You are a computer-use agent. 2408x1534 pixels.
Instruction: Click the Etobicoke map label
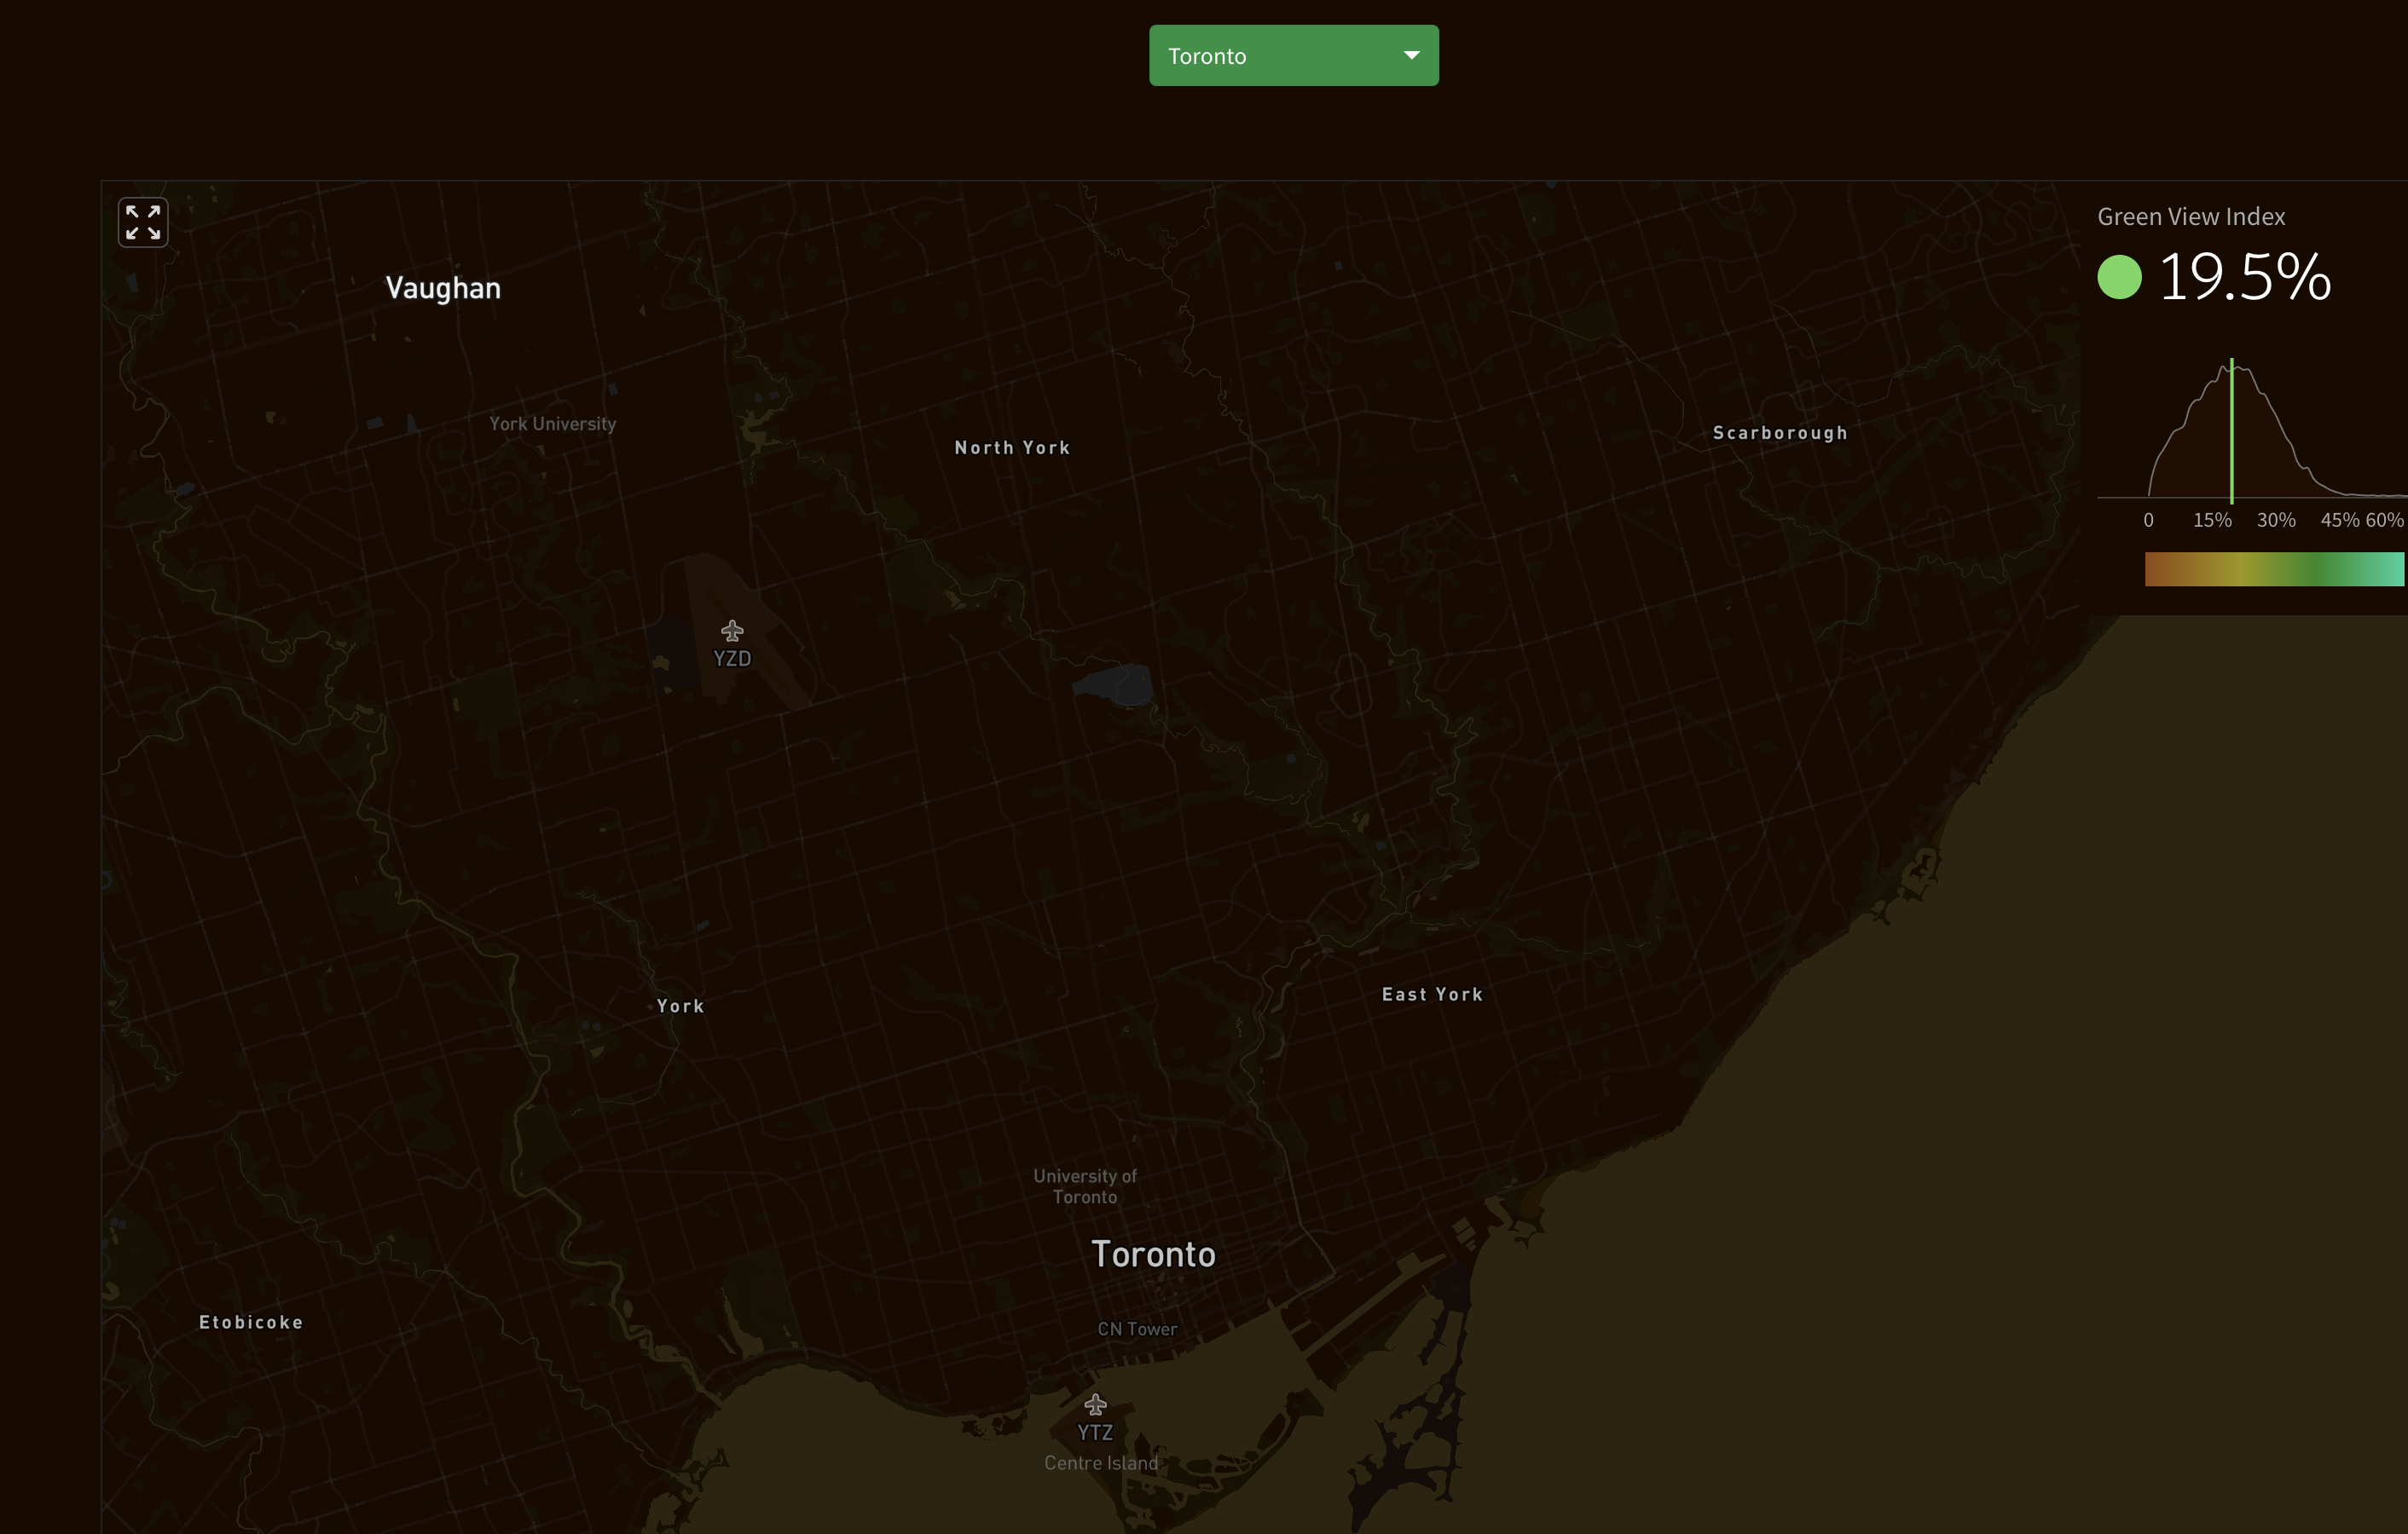click(251, 1322)
